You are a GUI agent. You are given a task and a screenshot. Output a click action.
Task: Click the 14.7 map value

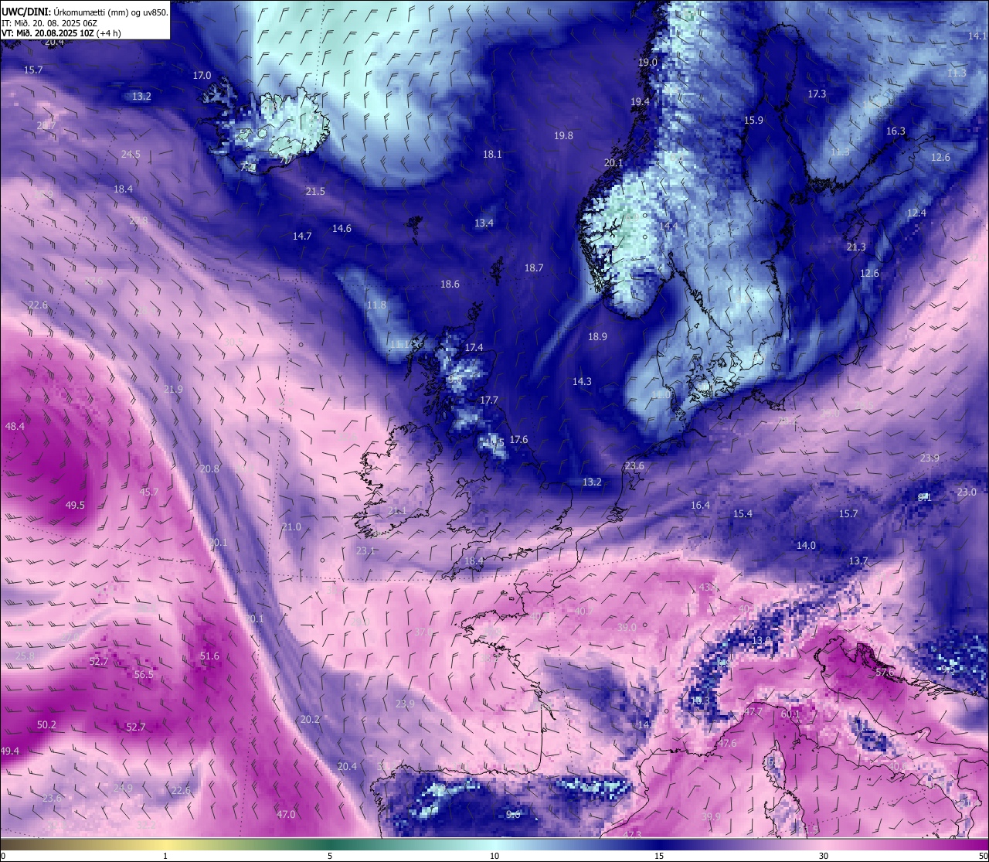coord(302,237)
